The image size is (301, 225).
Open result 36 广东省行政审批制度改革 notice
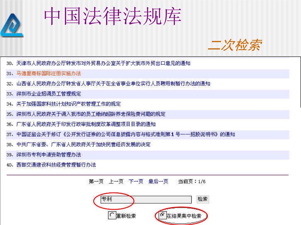click(86, 124)
